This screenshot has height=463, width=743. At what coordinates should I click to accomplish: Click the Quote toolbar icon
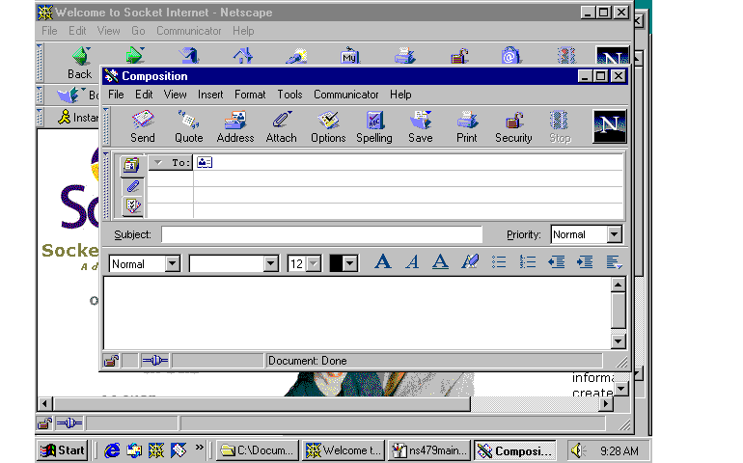(x=188, y=126)
